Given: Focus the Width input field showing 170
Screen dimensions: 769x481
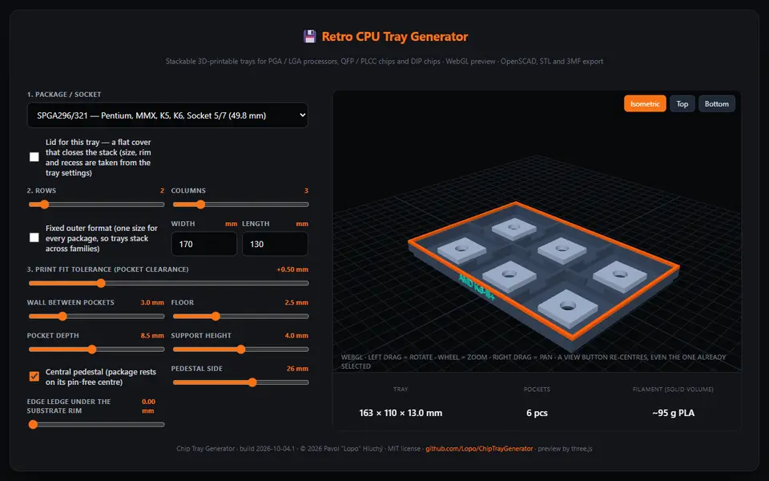Looking at the screenshot, I should pyautogui.click(x=204, y=244).
